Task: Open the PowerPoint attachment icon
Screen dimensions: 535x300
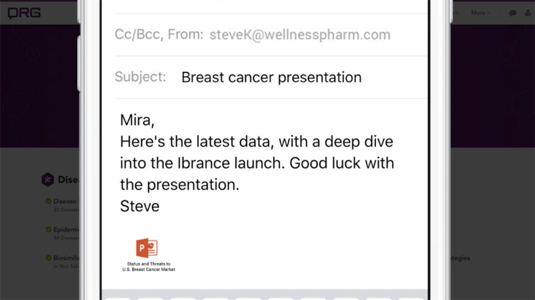Action: (x=147, y=248)
